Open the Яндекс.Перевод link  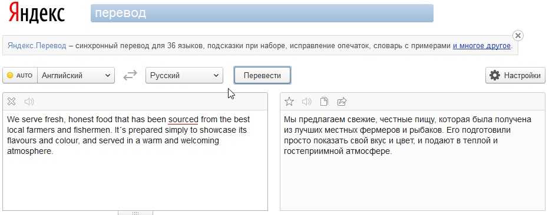coord(37,46)
